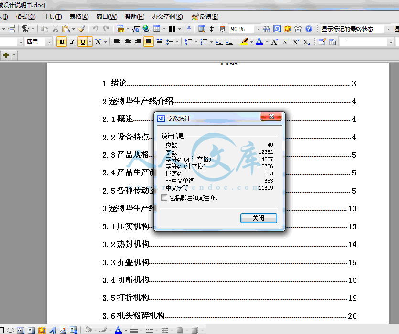Screen dimensions: 399x334
Task: Click the 反馈(B) feedback button
Action: (x=205, y=17)
